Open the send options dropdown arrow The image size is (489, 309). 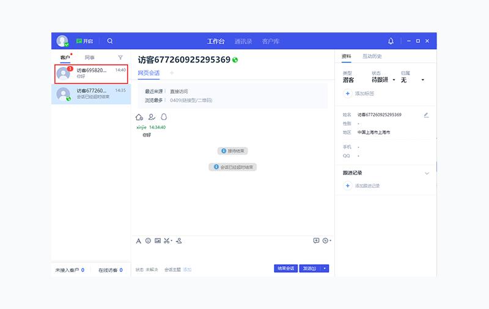coord(325,269)
